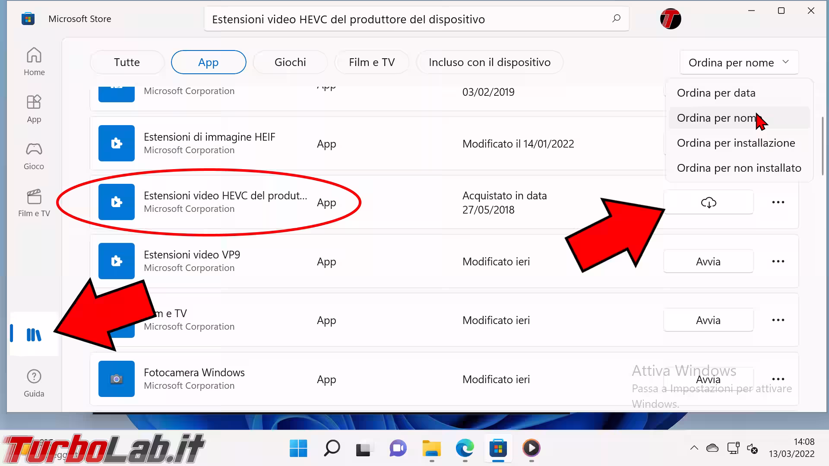The height and width of the screenshot is (466, 829).
Task: Open the Gioco gaming section
Action: point(34,156)
